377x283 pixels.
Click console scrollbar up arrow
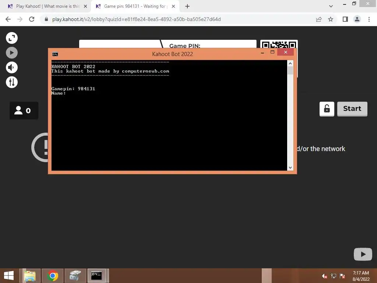[290, 63]
